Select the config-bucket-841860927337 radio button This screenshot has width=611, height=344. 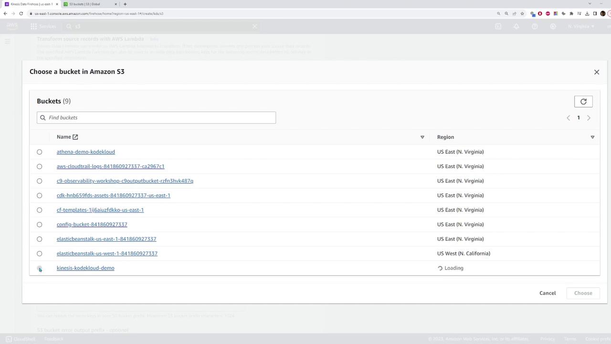point(40,225)
